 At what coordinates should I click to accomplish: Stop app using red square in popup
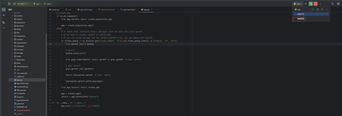click(x=322, y=9)
